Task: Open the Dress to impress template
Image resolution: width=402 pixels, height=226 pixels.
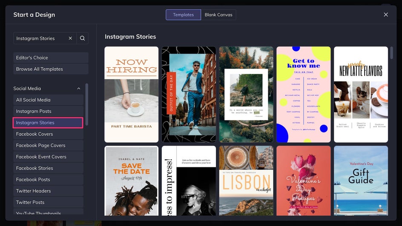Action: pos(189,180)
